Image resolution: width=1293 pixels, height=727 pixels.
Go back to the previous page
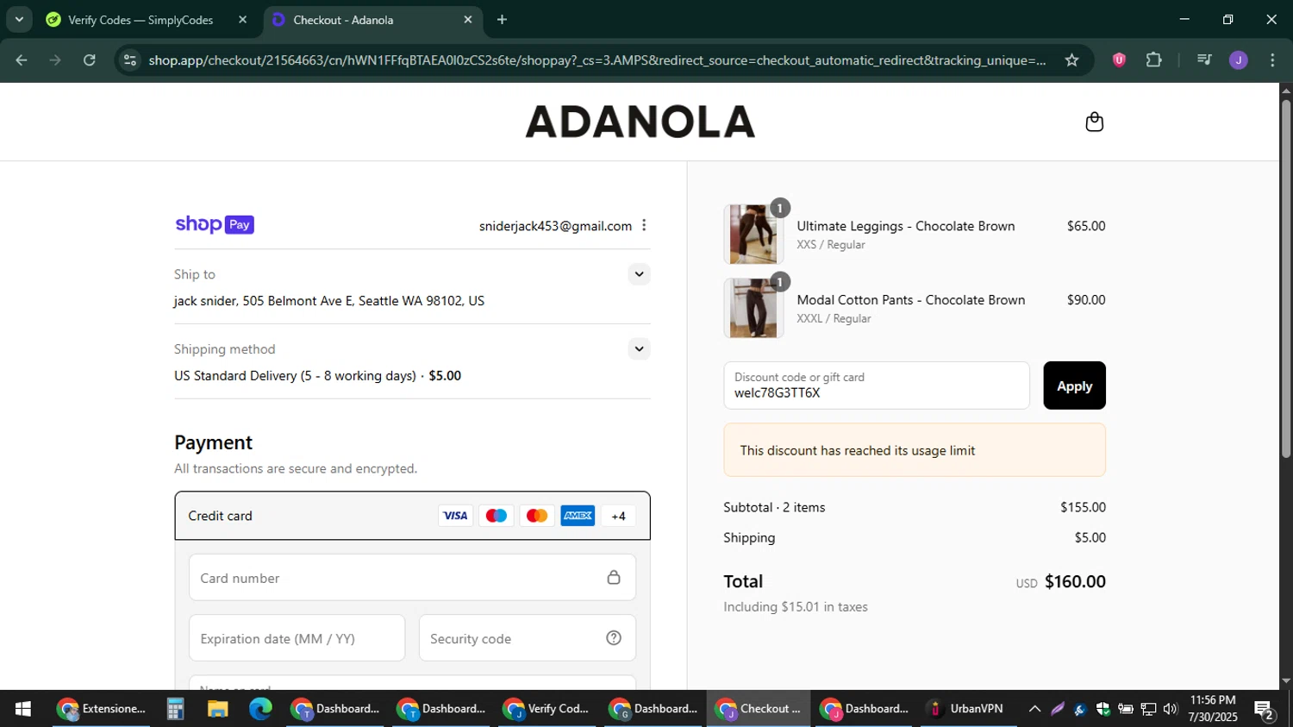tap(22, 60)
